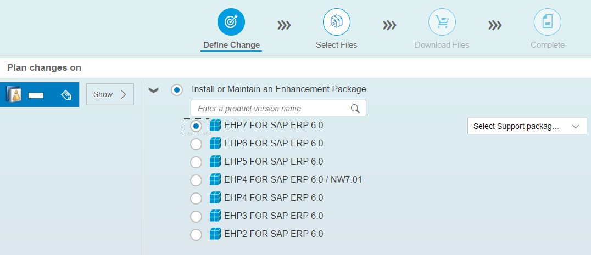Select the EHP4 FOR SAP ERP 6.0 / NW7.01 radio
The width and height of the screenshot is (591, 255).
click(196, 180)
